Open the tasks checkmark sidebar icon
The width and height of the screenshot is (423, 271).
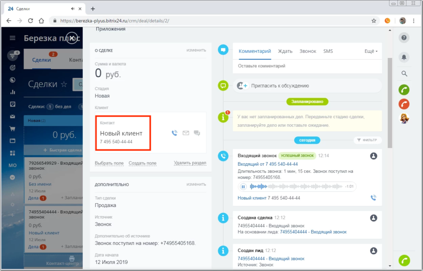pos(12,104)
